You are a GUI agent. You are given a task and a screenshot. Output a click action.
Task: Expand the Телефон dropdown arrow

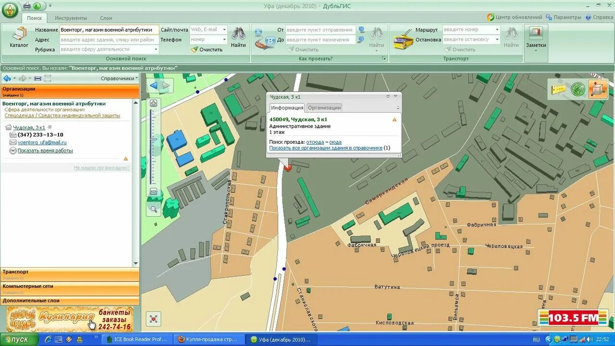point(224,39)
